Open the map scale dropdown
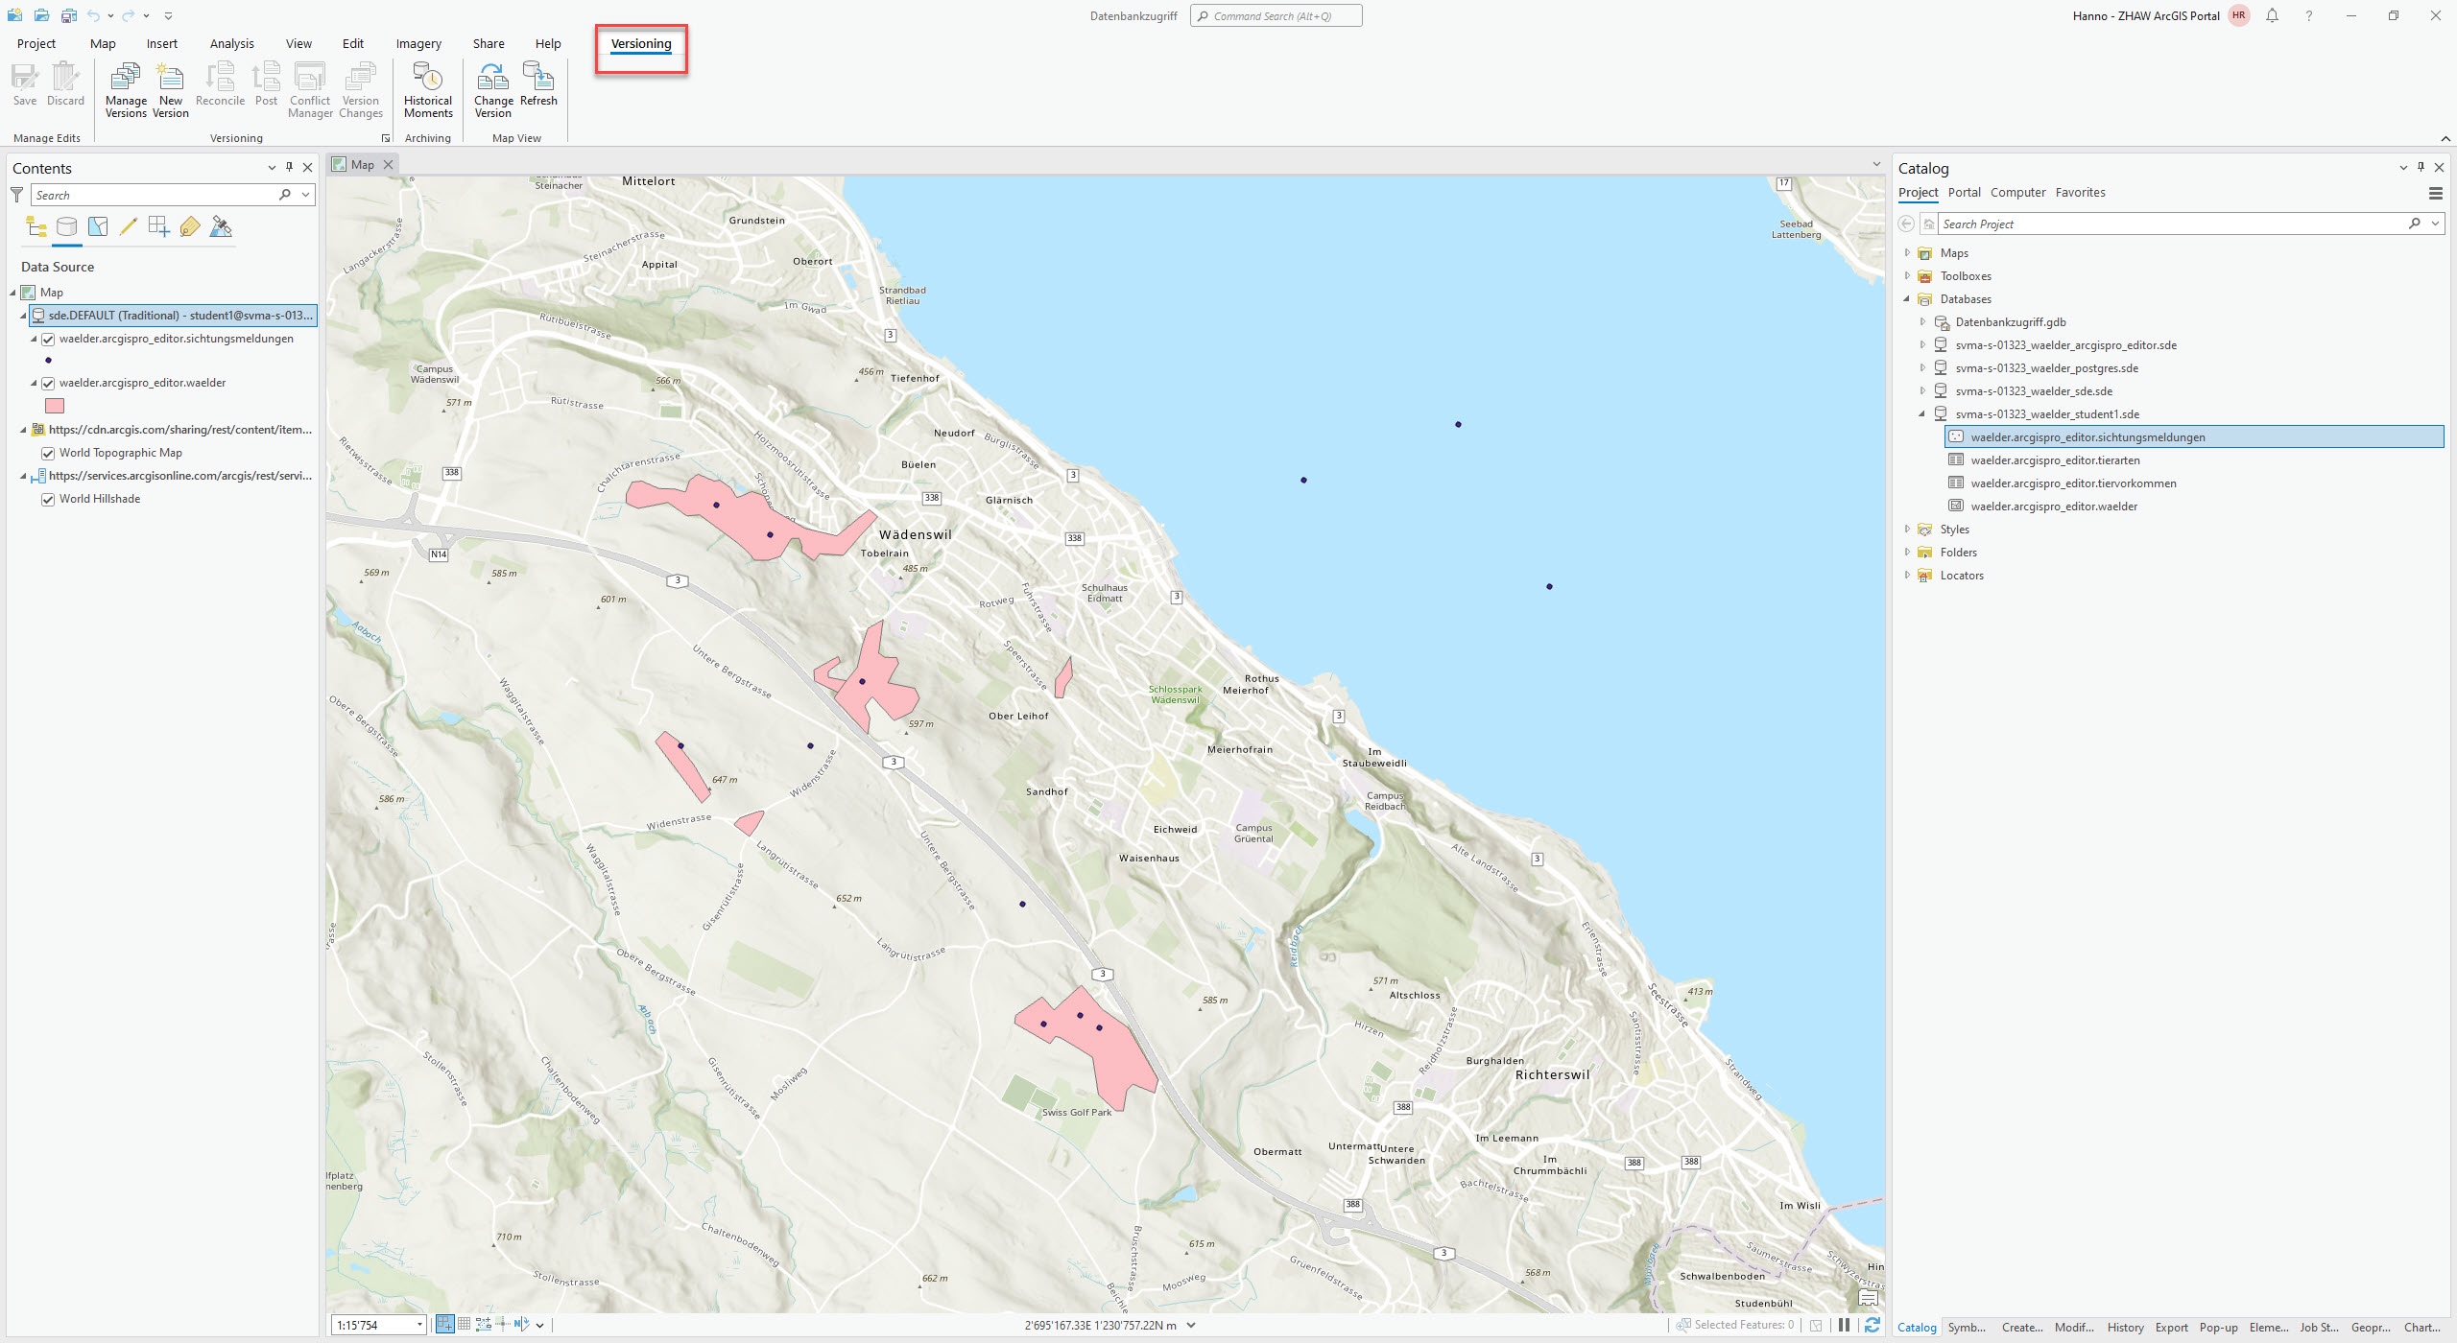 (419, 1325)
